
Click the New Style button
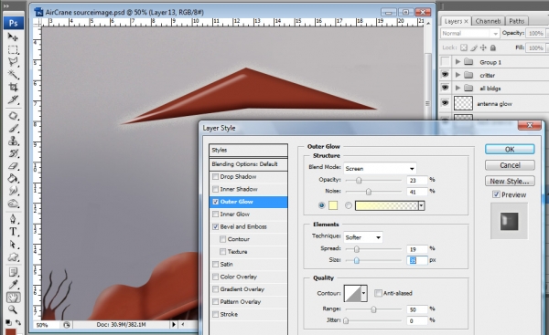[x=510, y=181]
